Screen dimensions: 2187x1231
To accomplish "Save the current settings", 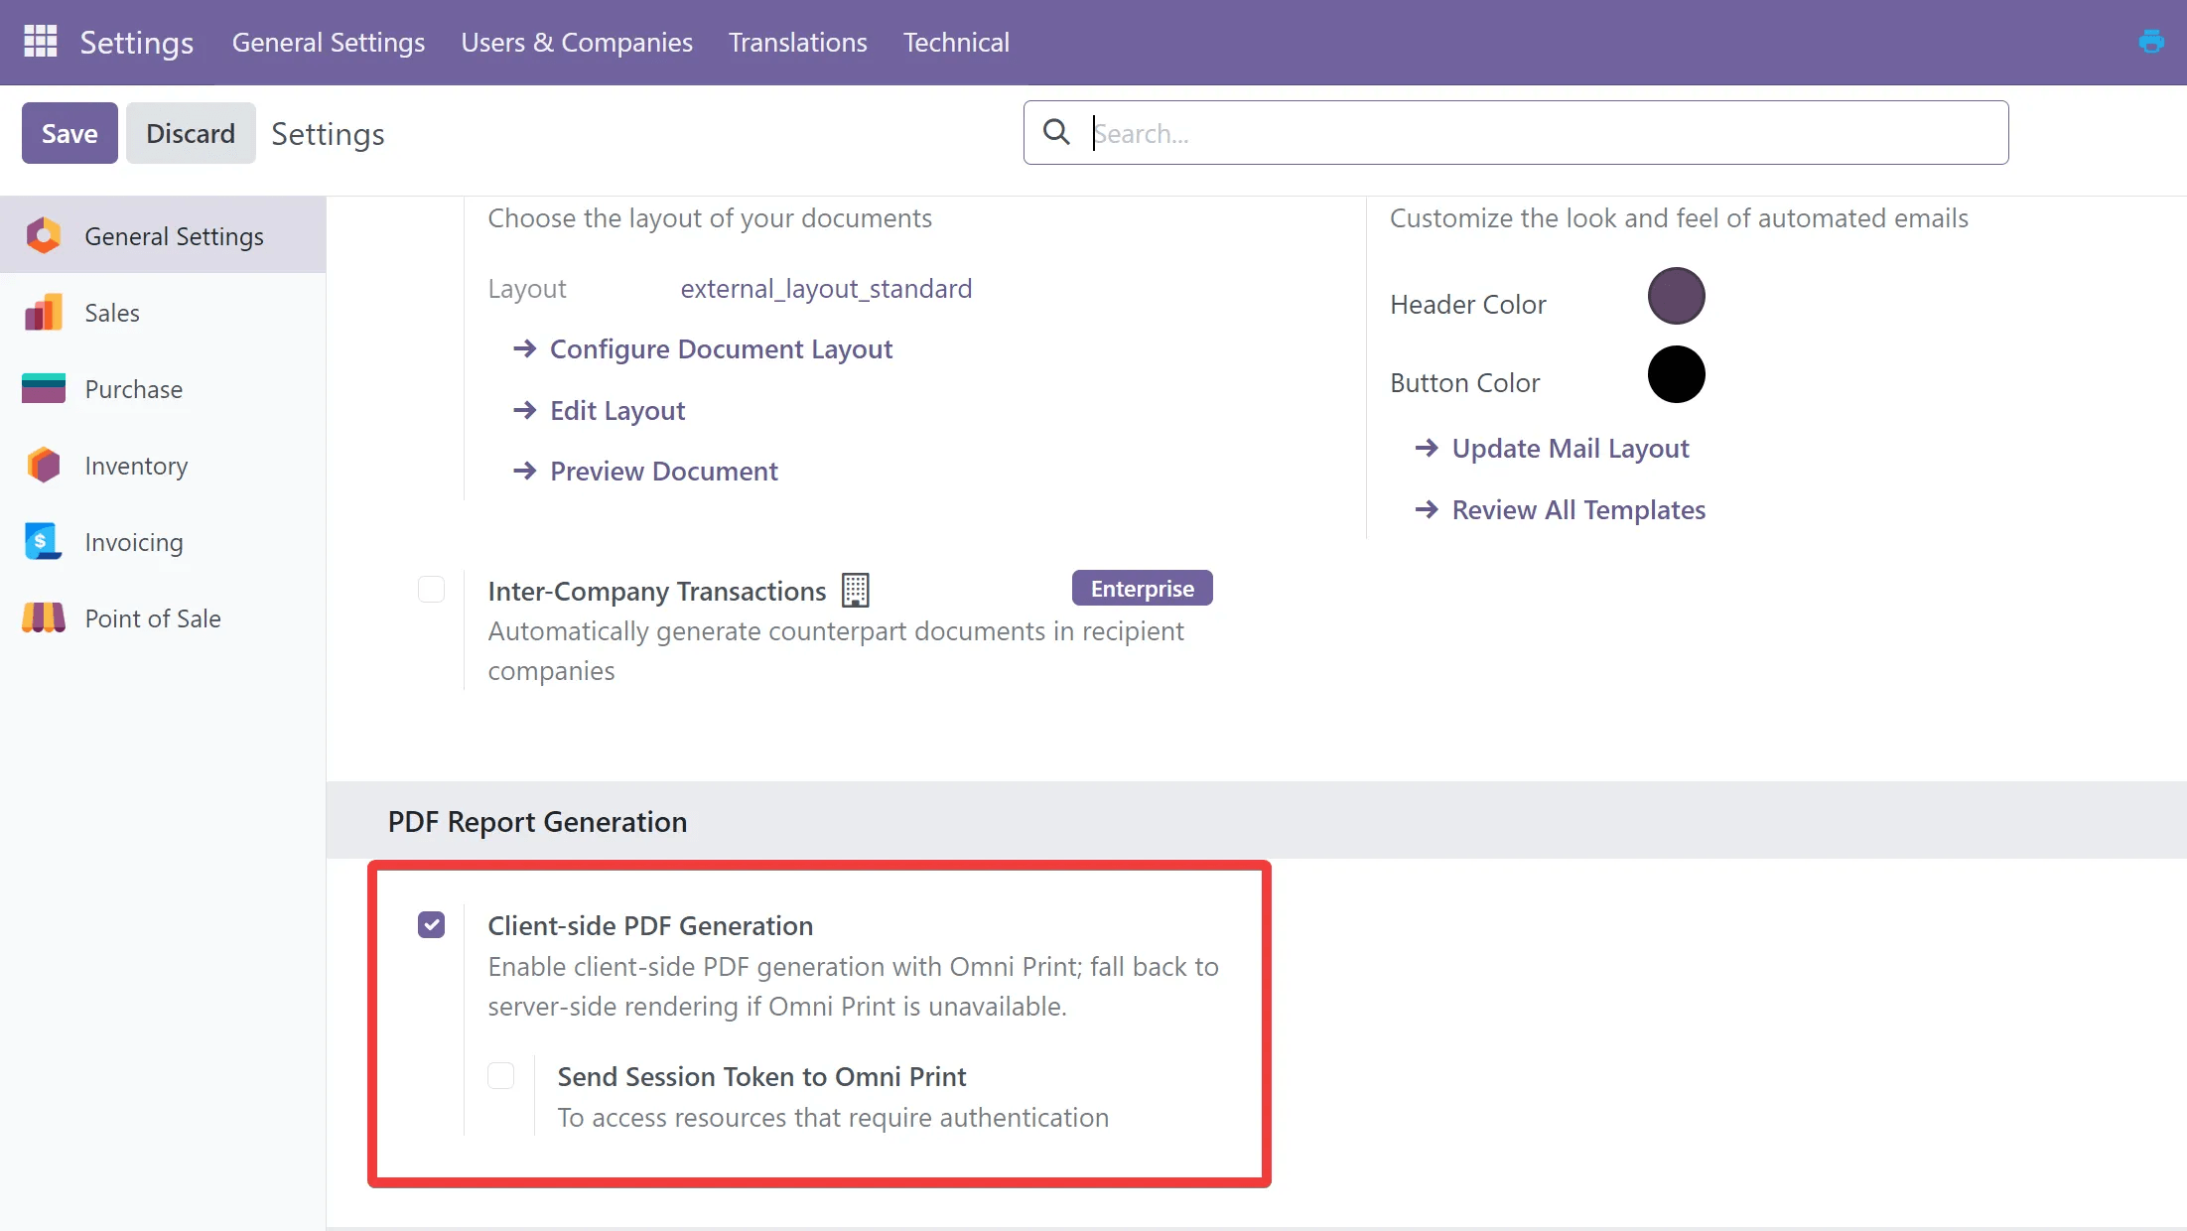I will [x=68, y=132].
